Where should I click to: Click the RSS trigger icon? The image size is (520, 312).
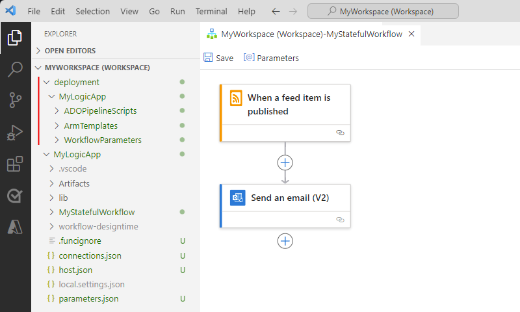[236, 98]
